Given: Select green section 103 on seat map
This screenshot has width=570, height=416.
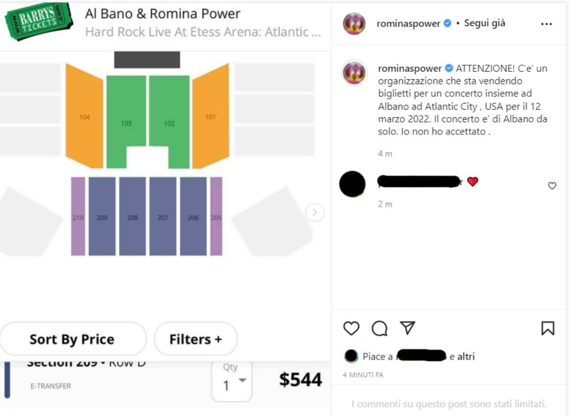Looking at the screenshot, I should pyautogui.click(x=126, y=123).
